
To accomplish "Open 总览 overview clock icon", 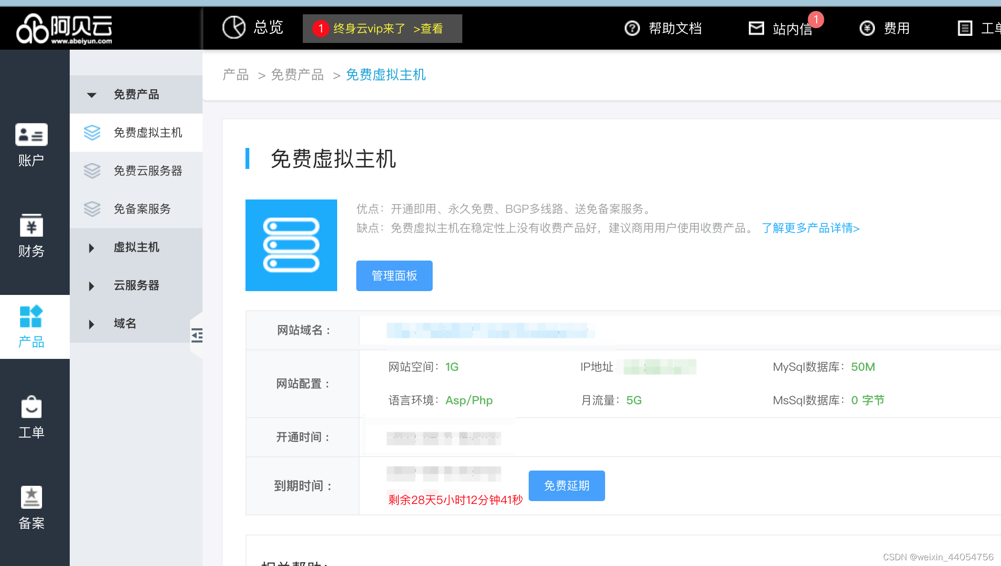I will coord(234,27).
